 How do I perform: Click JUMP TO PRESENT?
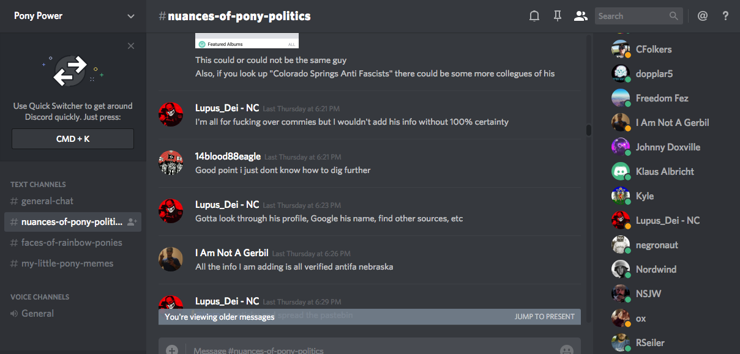click(x=544, y=317)
